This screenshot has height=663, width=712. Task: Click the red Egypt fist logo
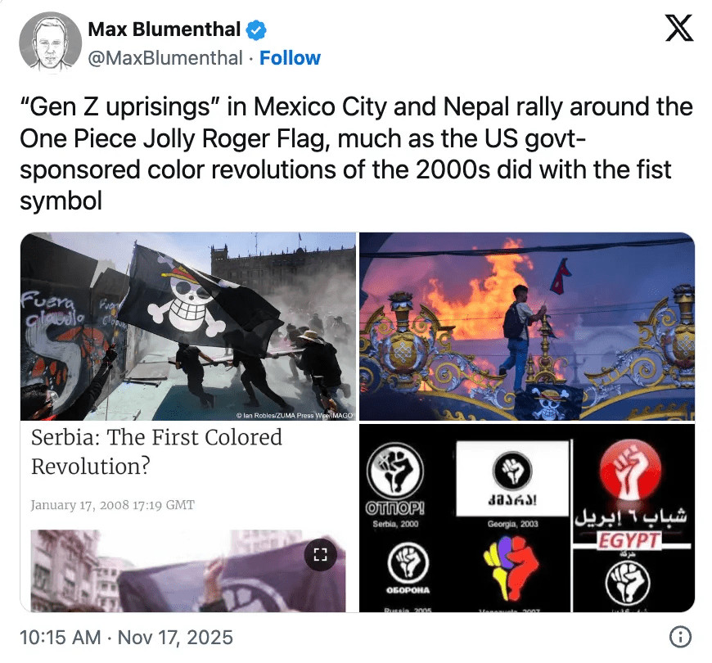coord(630,470)
